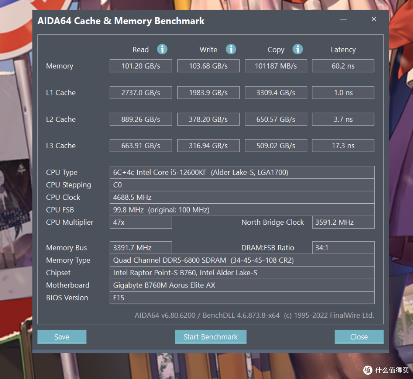Save the benchmark results
This screenshot has width=413, height=379.
click(x=62, y=337)
